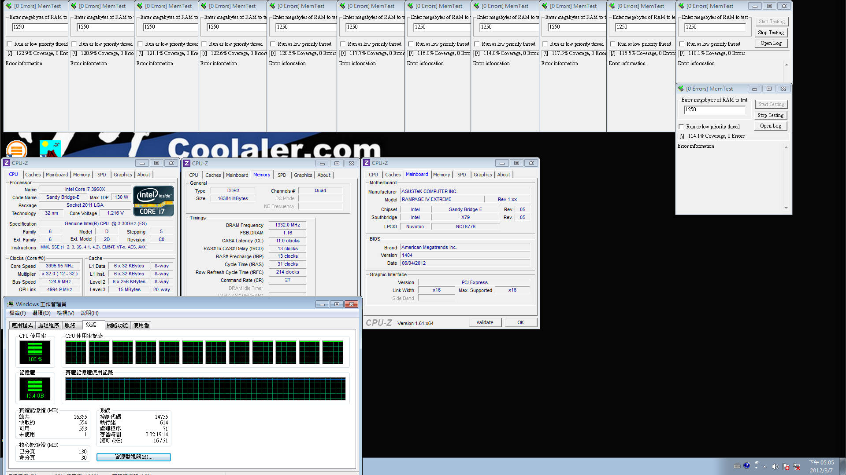
Task: Open 資源監視器(R)... in Task Manager
Action: 134,457
